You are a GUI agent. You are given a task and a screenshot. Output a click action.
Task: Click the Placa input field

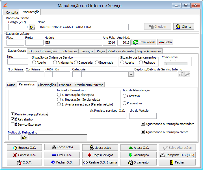click(x=15, y=42)
